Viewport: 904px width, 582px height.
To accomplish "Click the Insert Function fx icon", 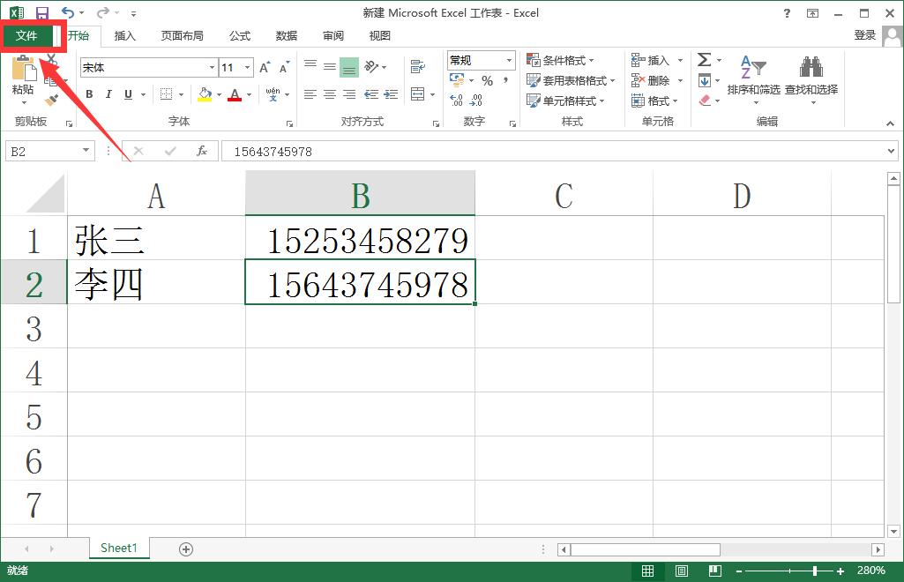I will [201, 151].
